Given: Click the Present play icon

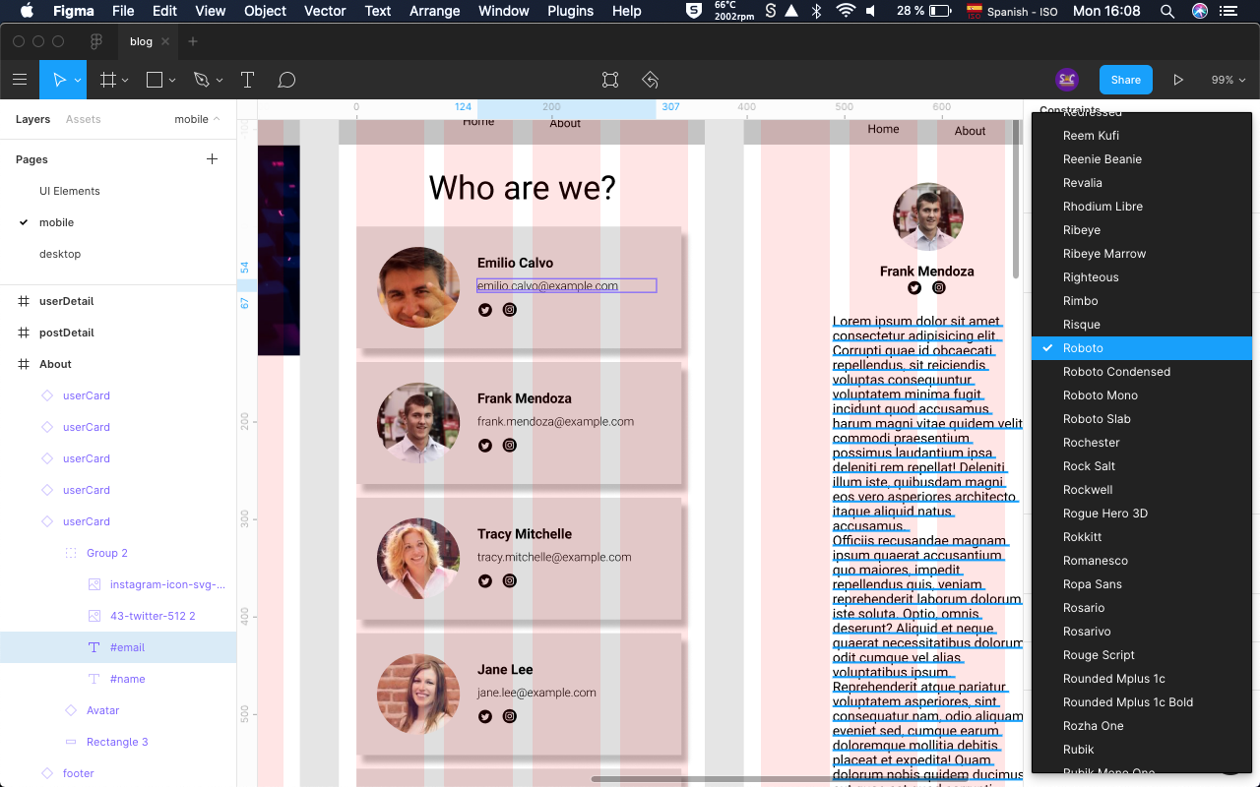Looking at the screenshot, I should click(x=1178, y=80).
